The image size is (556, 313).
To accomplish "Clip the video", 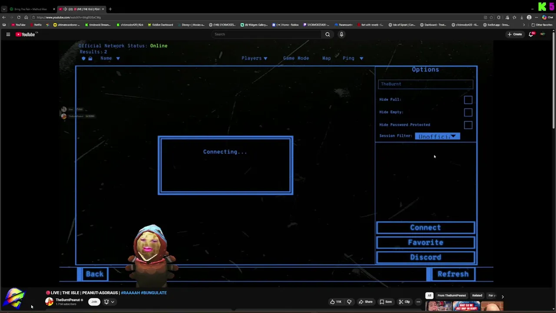I will point(404,302).
